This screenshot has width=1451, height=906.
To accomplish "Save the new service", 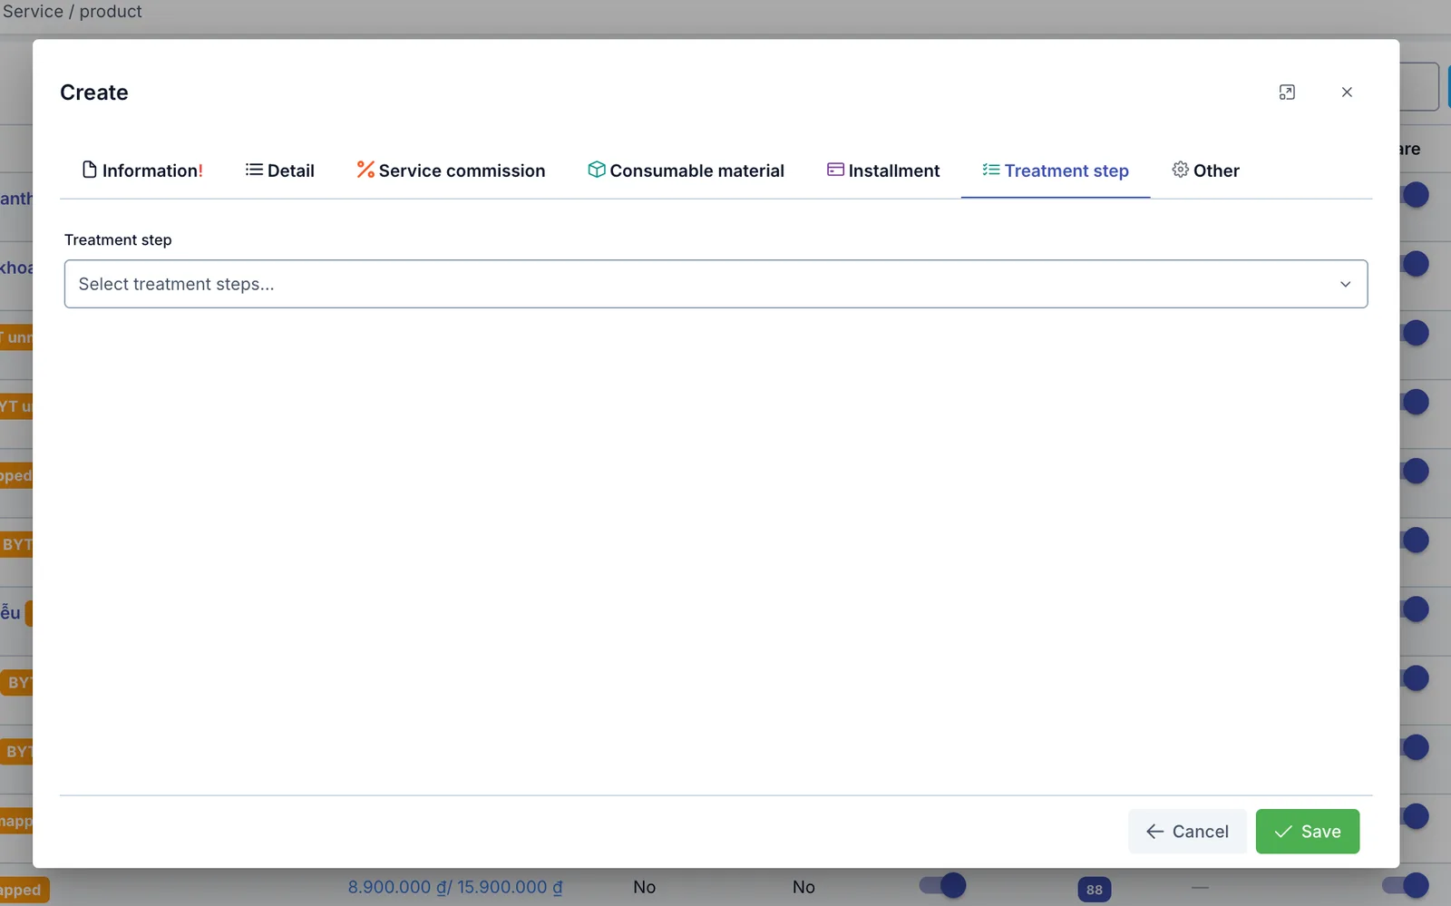I will point(1308,832).
